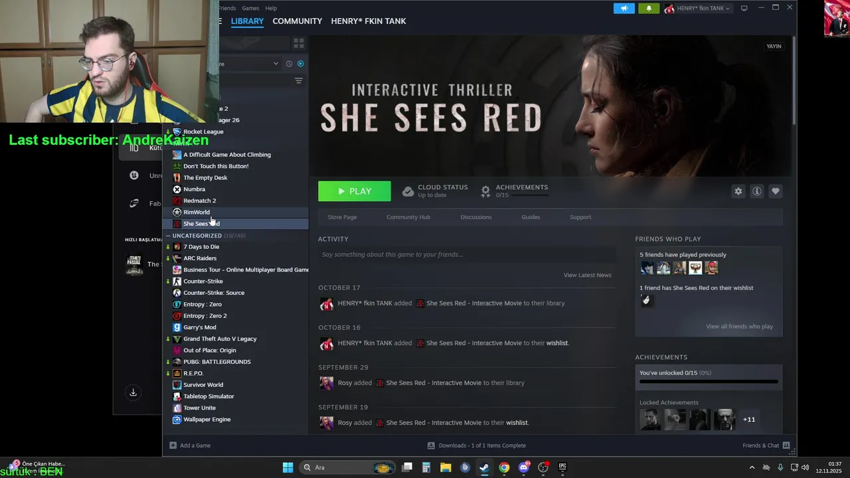
Task: Click the activity post text field
Action: click(x=467, y=254)
